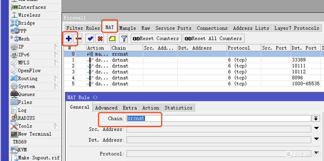Screen dimensions: 324x161
Task: Open the filter funnel icon
Action: pos(124,38)
